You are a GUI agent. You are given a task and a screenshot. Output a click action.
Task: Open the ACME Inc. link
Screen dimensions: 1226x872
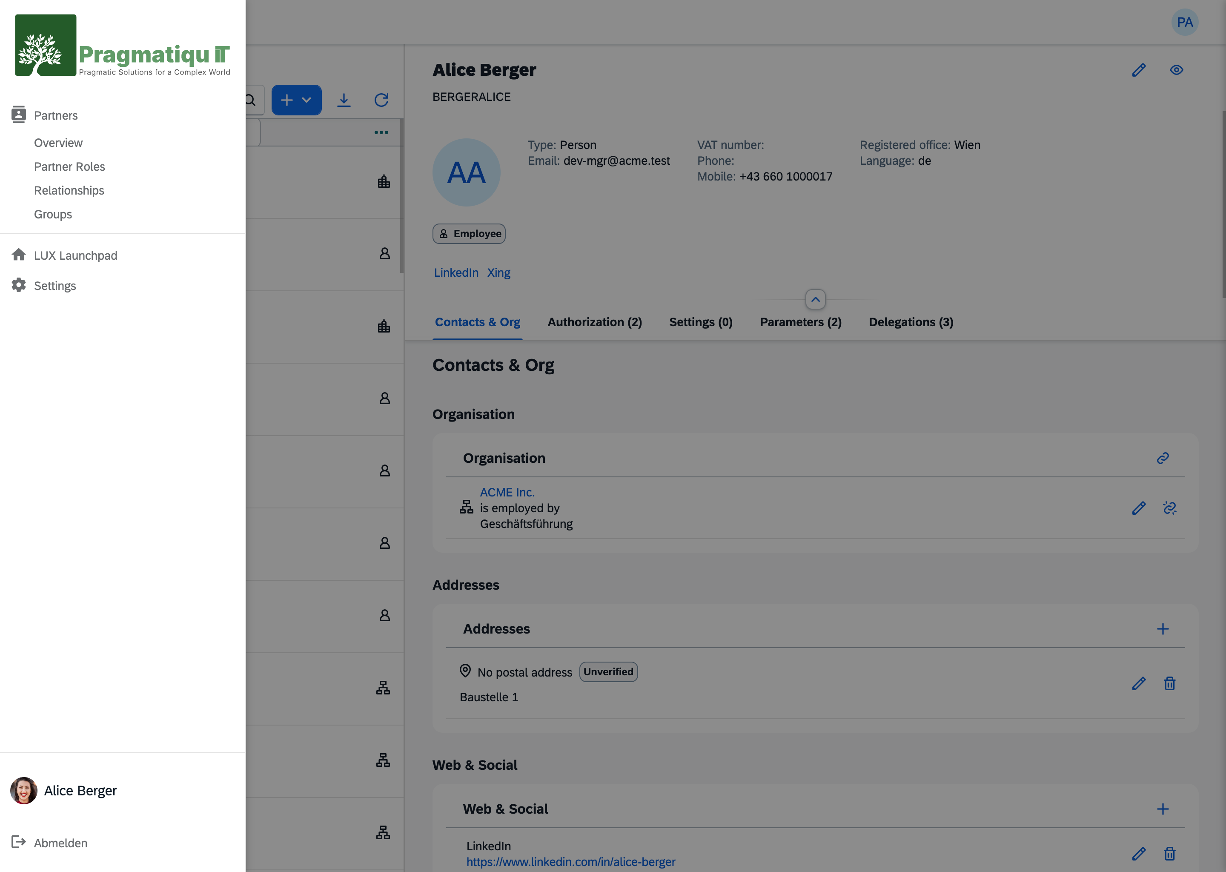(507, 492)
